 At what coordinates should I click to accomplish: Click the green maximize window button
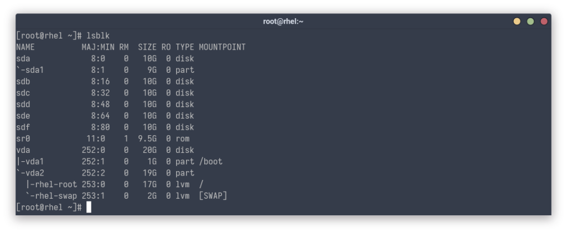click(530, 22)
